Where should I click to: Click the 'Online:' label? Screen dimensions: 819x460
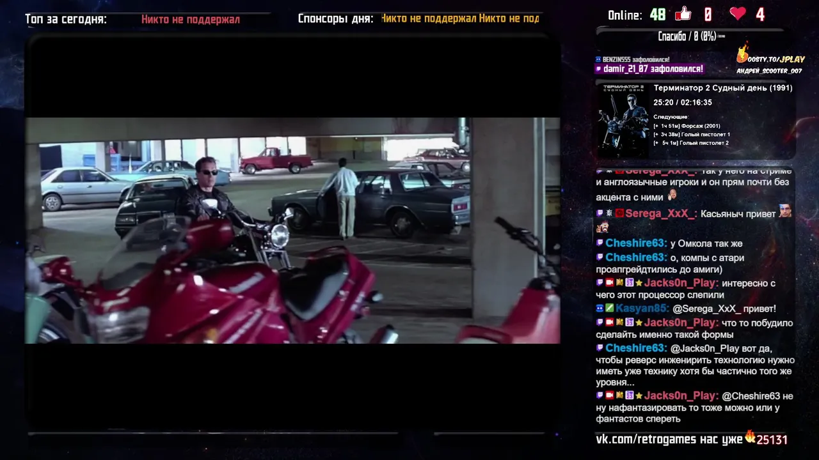tap(625, 15)
